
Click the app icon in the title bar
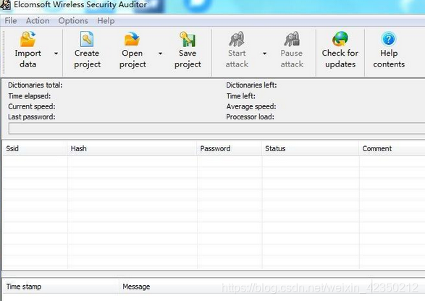tap(5, 5)
